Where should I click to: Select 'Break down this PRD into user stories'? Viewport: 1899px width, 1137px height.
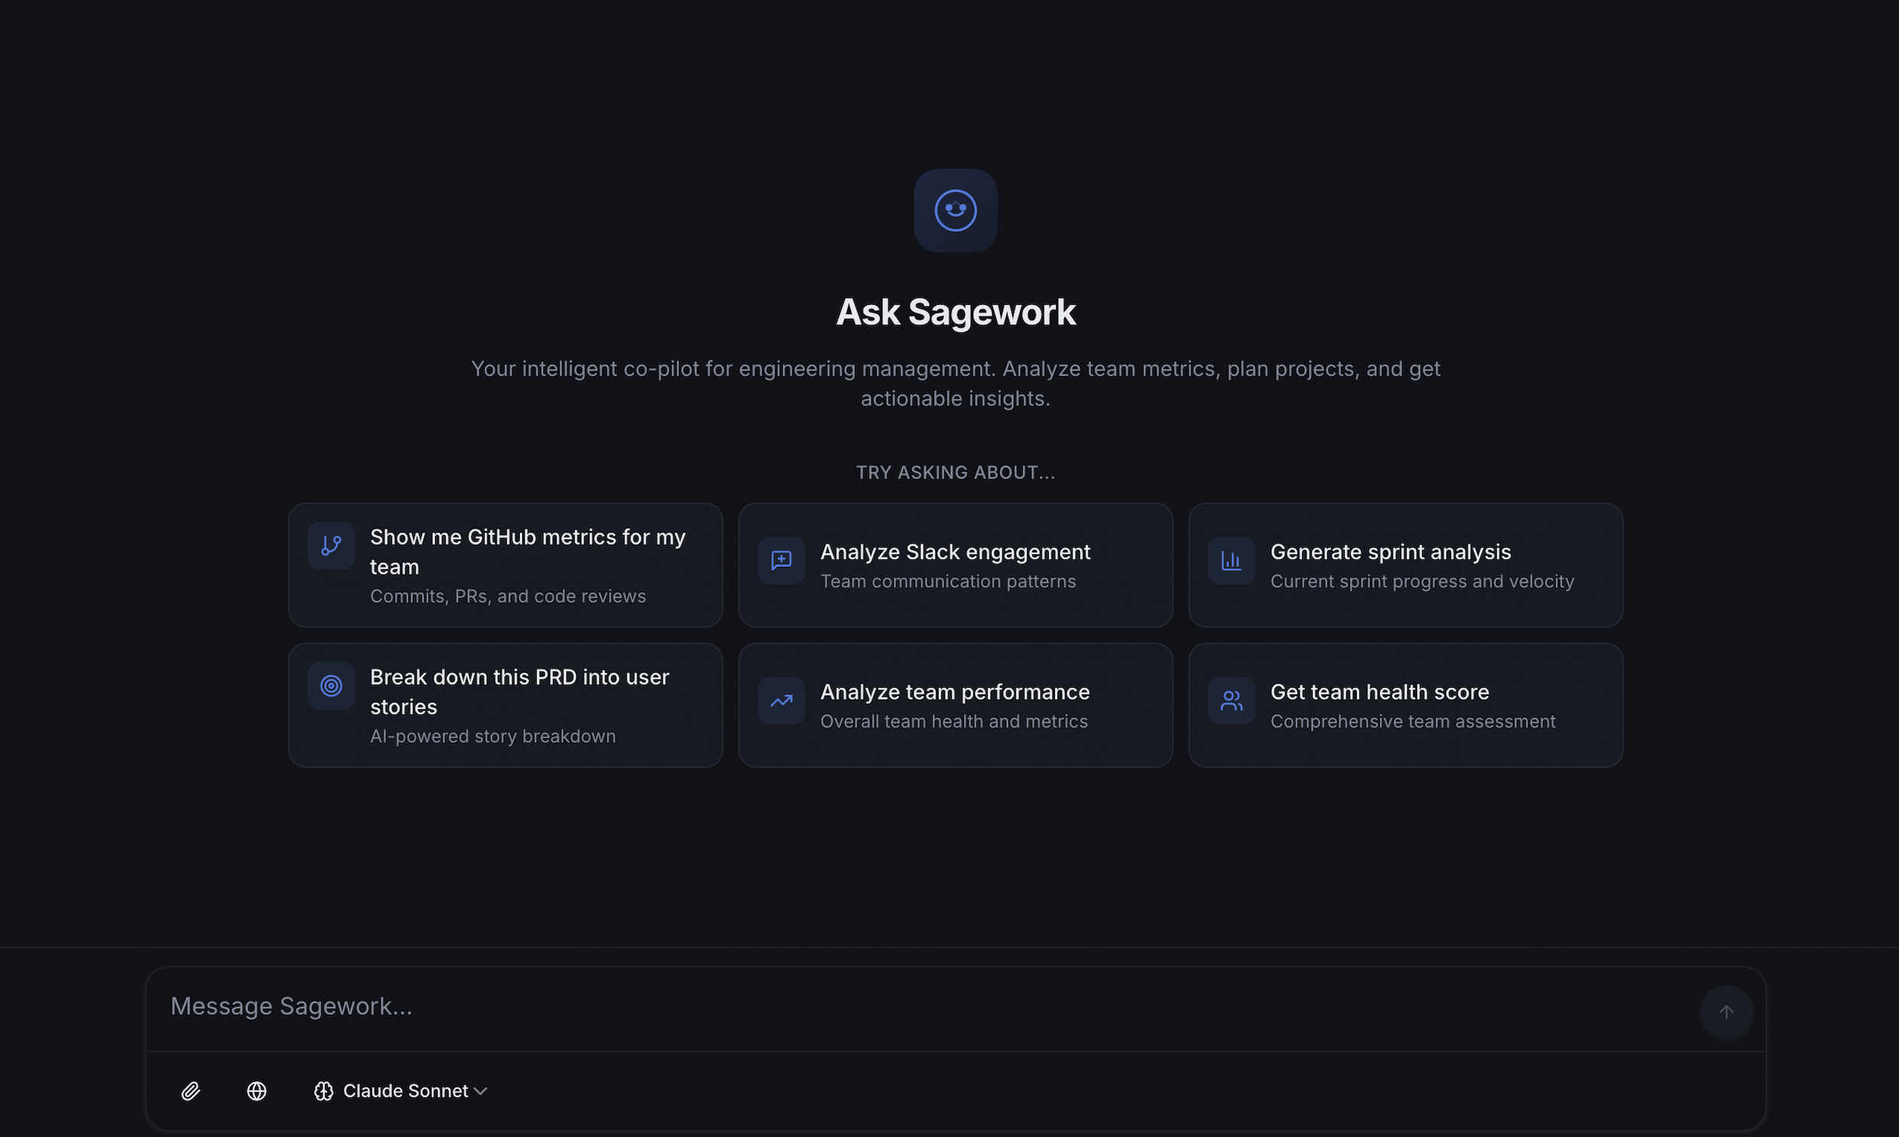coord(505,704)
